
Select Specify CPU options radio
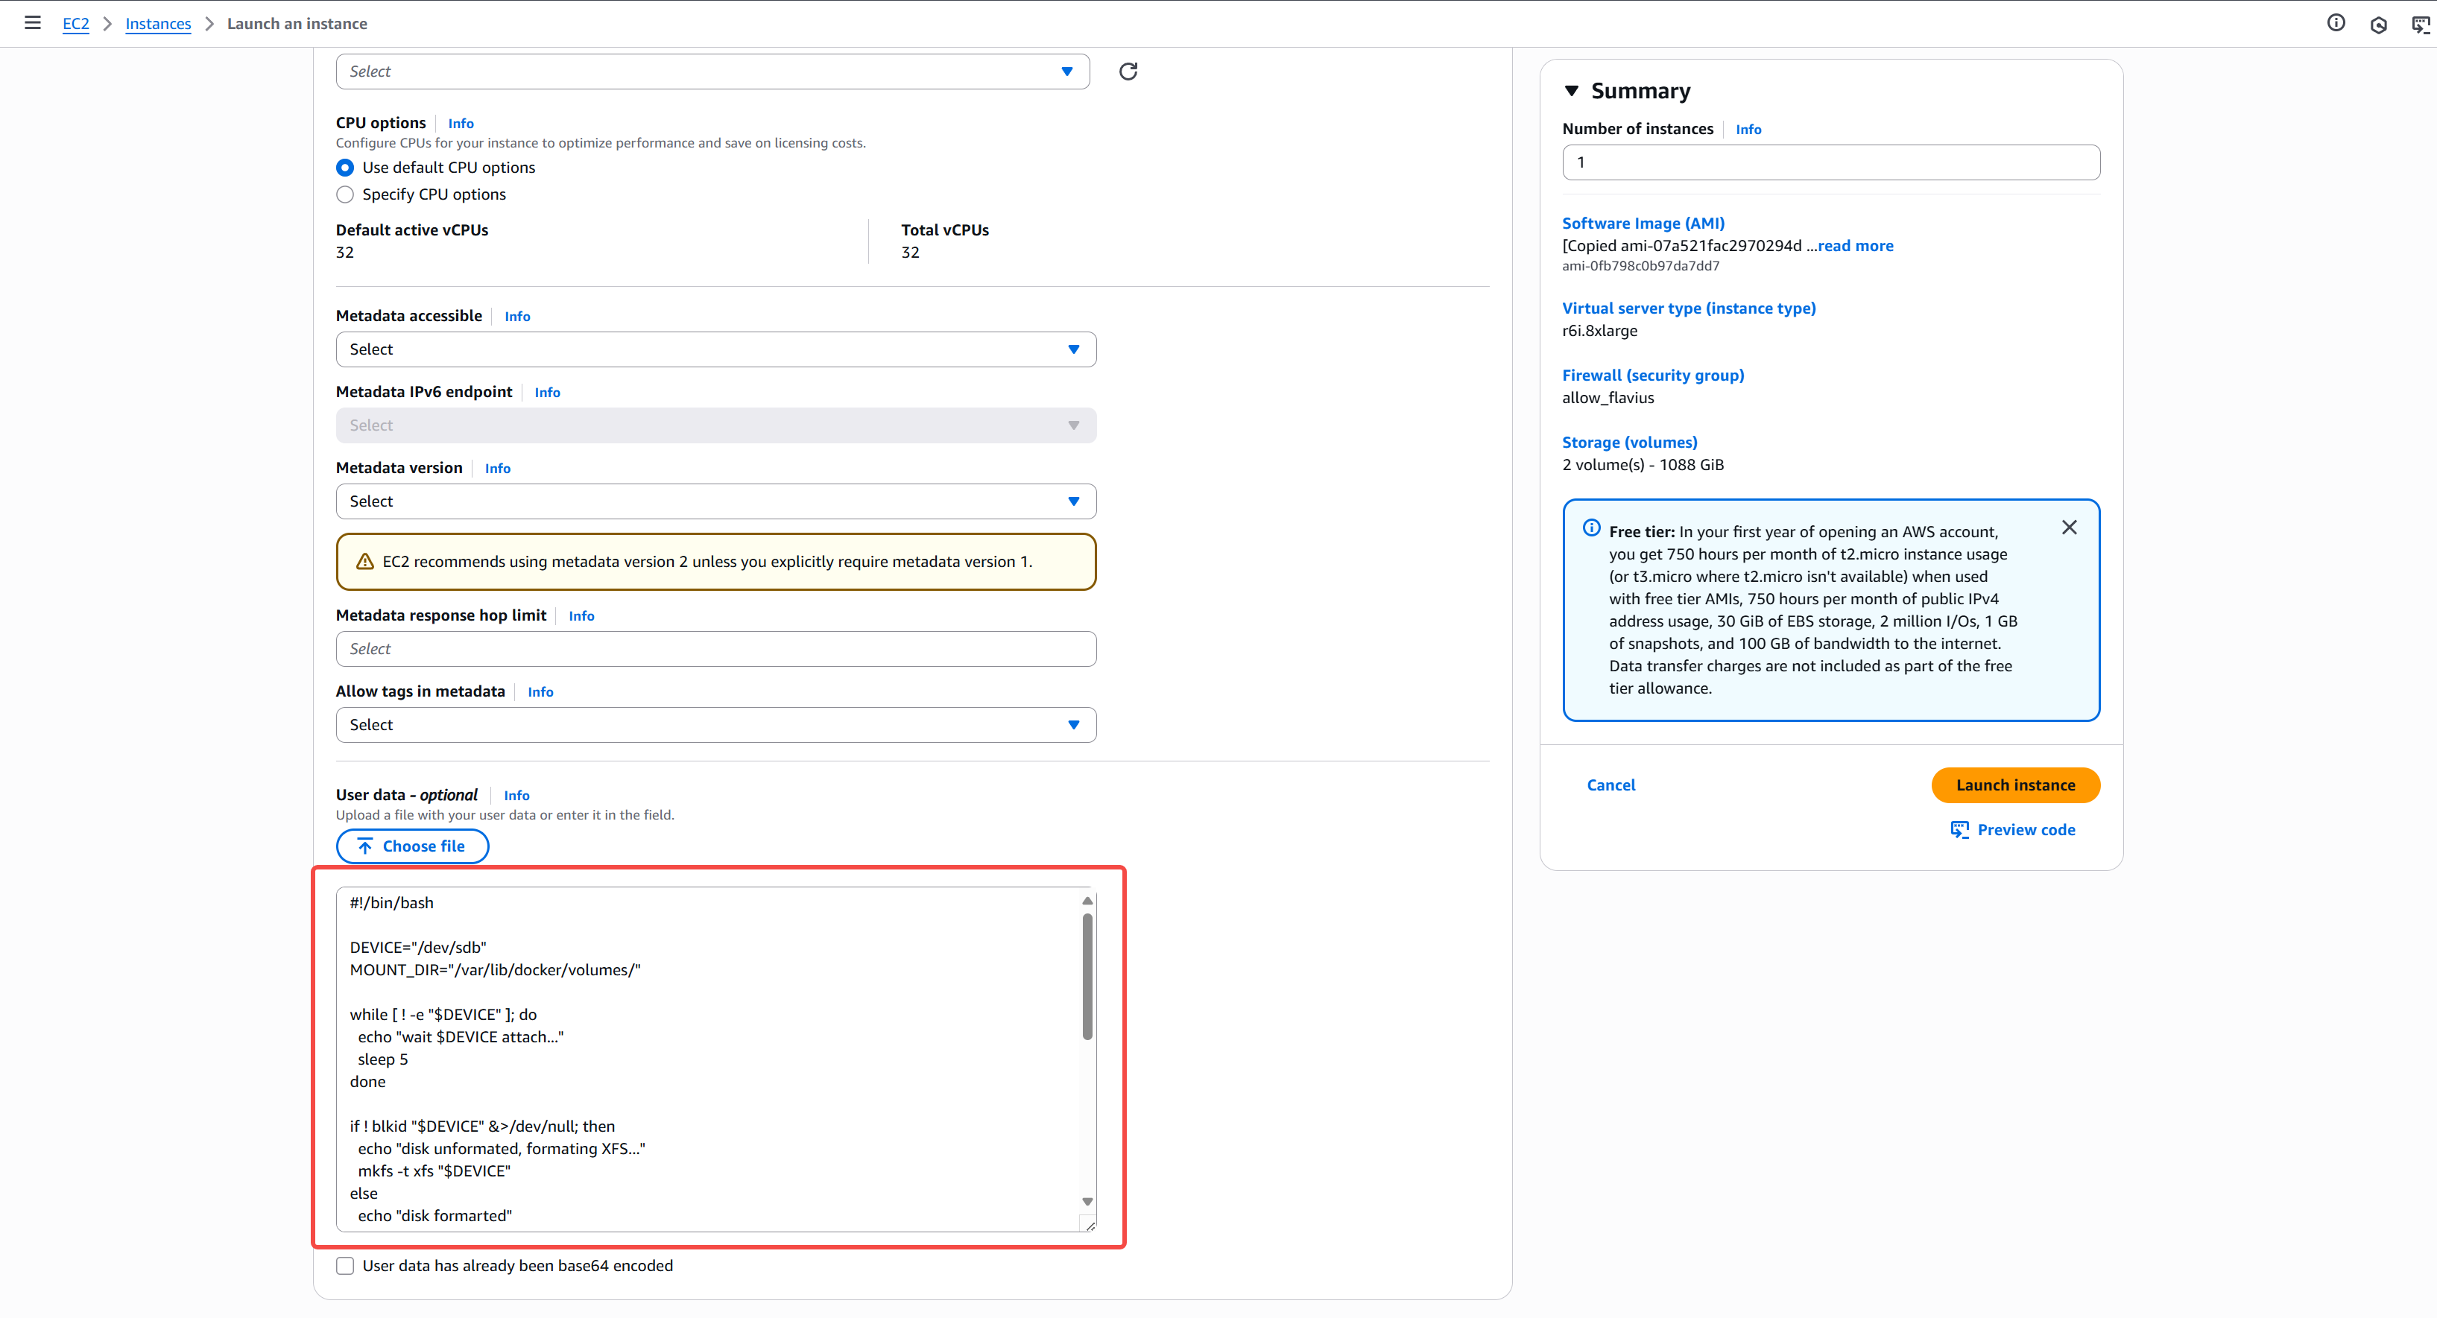(x=345, y=194)
